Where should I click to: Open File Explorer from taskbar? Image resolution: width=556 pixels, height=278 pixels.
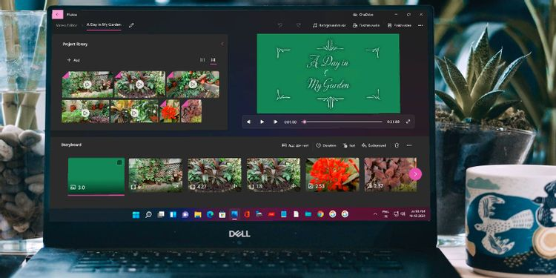(x=197, y=214)
